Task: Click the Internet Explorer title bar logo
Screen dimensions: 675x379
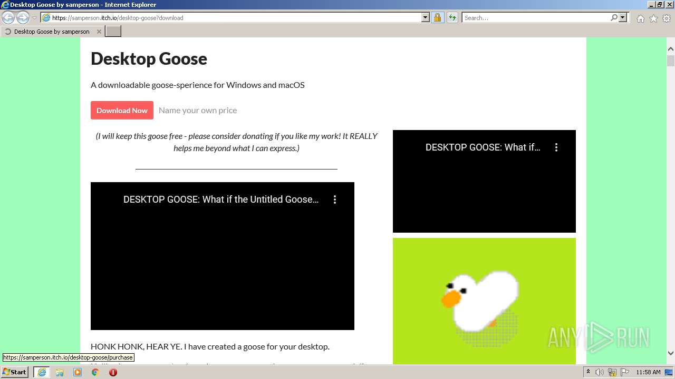Action: click(5, 5)
